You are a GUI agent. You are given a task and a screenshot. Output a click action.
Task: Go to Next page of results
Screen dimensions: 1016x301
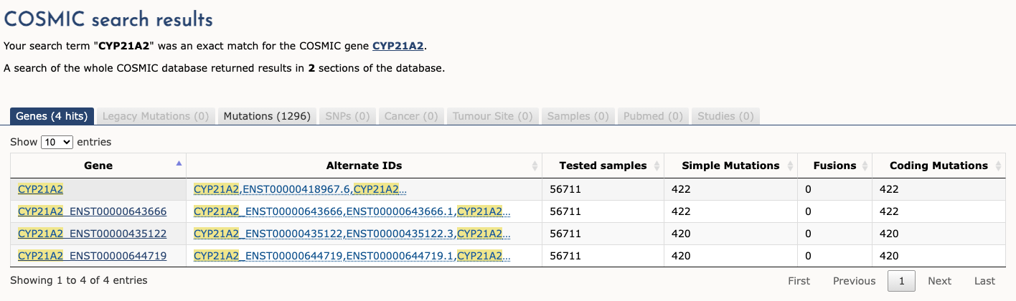coord(939,281)
